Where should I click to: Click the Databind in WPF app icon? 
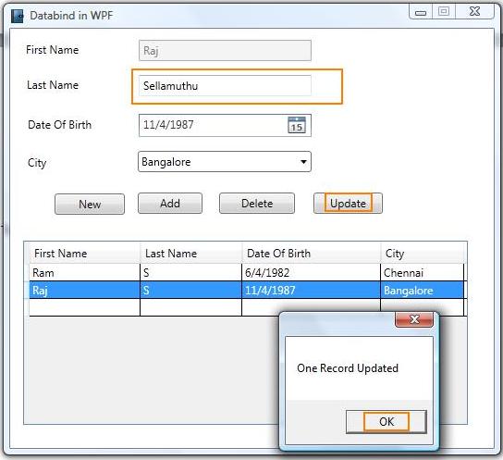17,16
